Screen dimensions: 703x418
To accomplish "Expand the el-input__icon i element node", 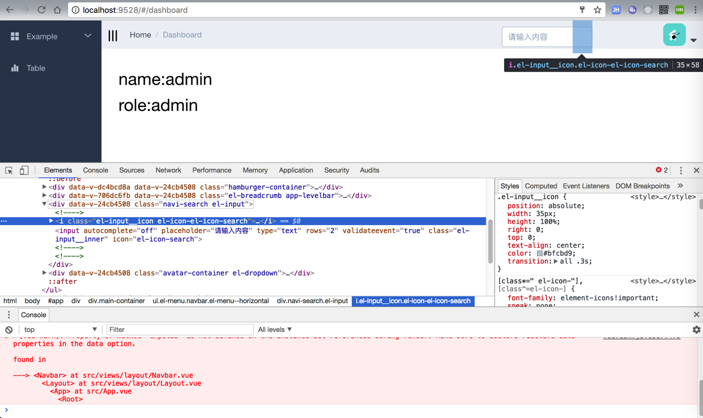I will (51, 221).
